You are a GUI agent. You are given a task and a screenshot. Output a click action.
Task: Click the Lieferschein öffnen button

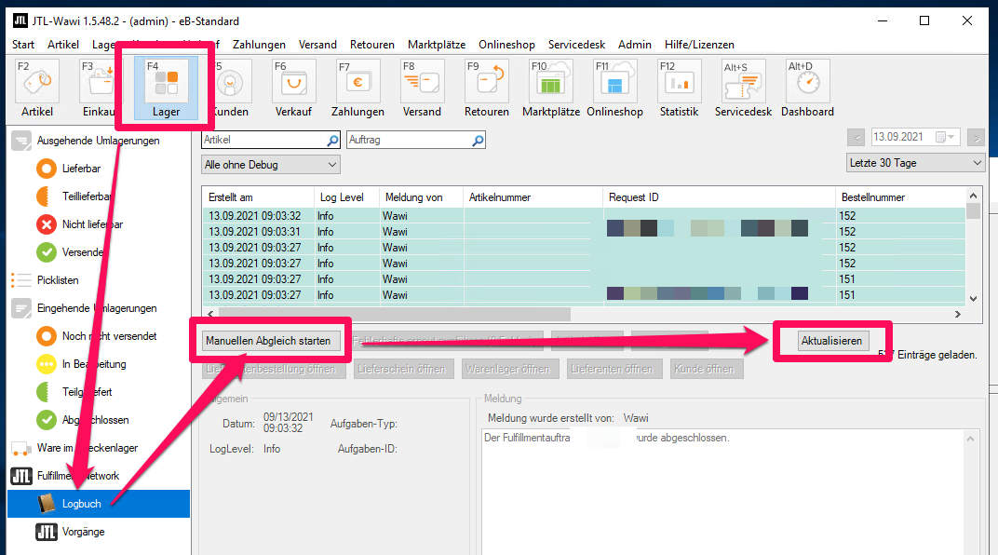(401, 369)
